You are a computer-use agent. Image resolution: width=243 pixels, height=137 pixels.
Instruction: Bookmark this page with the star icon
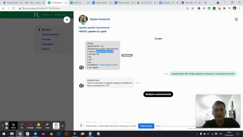point(193,8)
